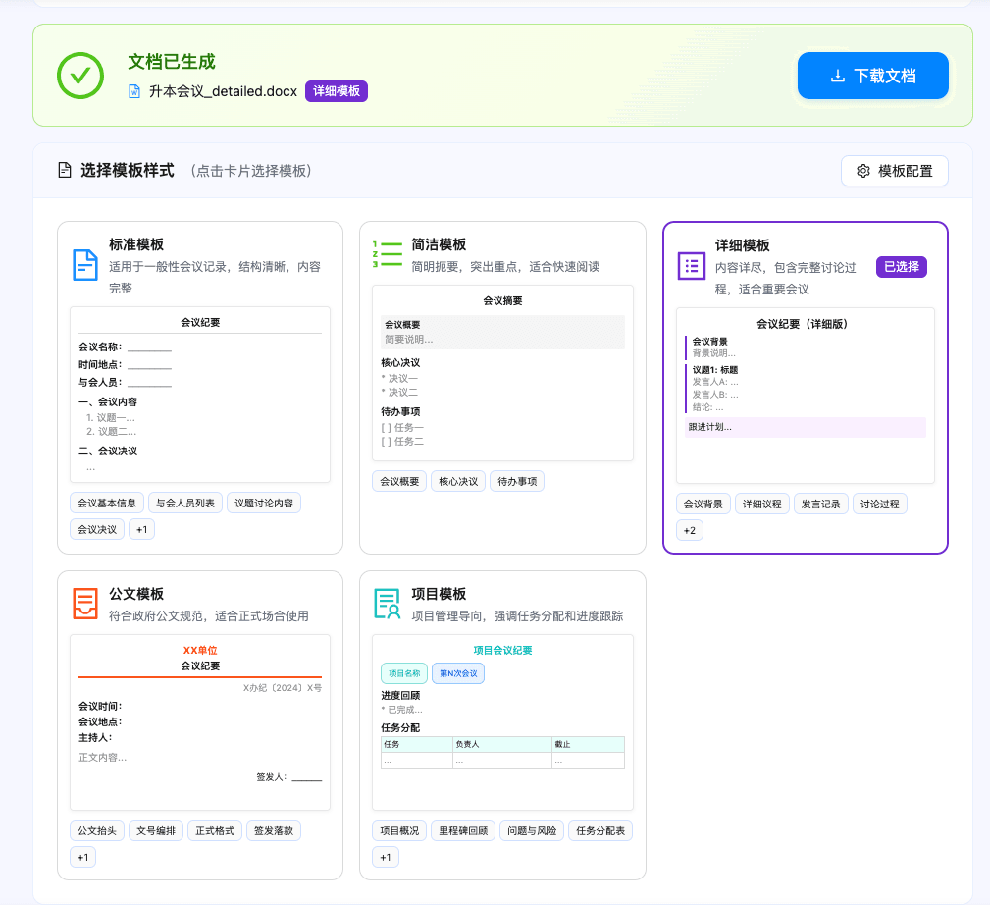Screen dimensions: 990x905
Task: Click the 已选择 badge on 详细模板
Action: click(901, 267)
